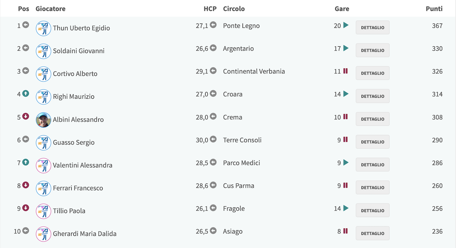The width and height of the screenshot is (456, 248).
Task: Click the red down arrow beside Albini Alessandro
Action: (26, 116)
